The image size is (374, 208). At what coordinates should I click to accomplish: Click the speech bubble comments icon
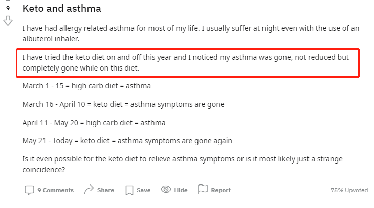29,190
